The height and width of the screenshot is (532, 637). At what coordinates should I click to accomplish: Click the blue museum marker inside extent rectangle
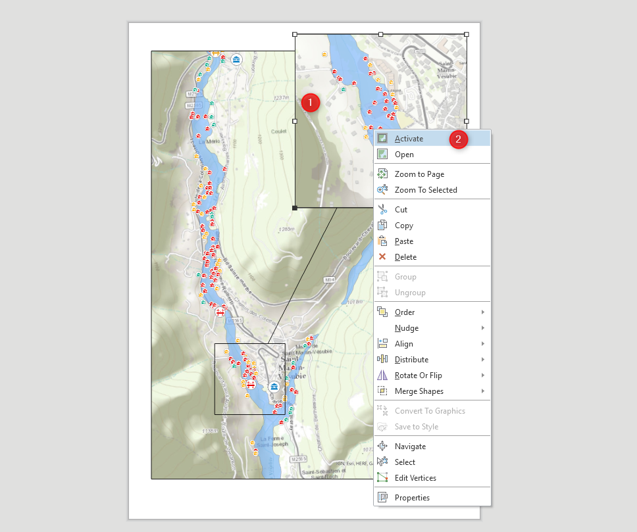pyautogui.click(x=274, y=386)
